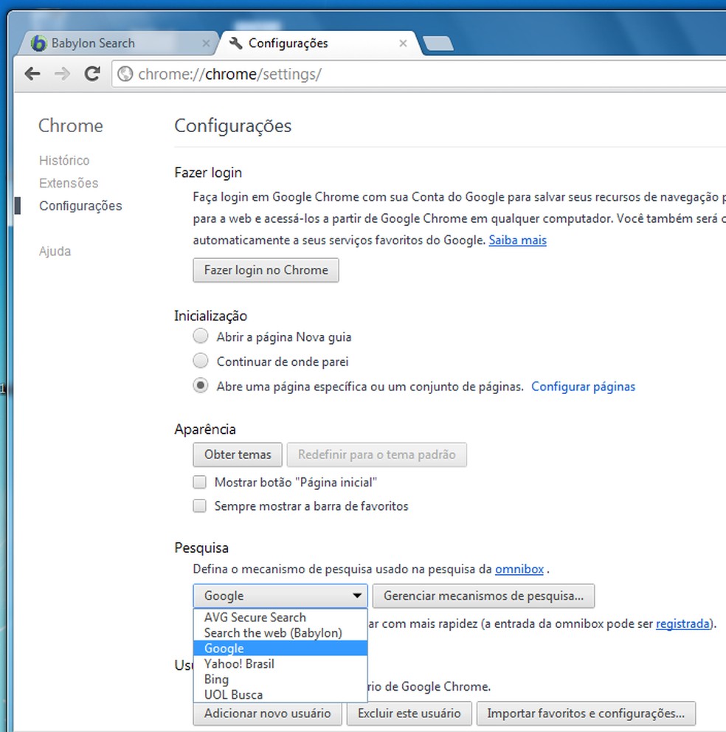Click the browser back arrow
The width and height of the screenshot is (726, 732).
tap(32, 74)
